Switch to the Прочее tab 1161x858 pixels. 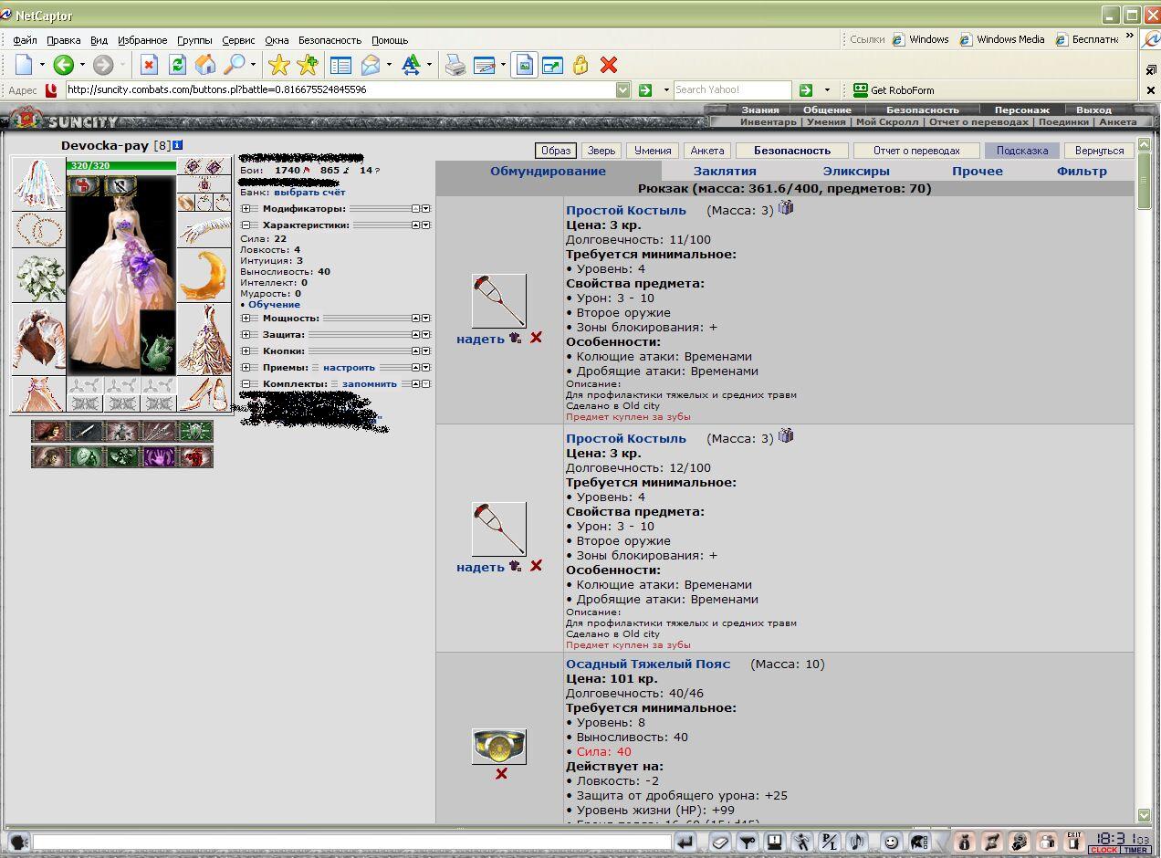(x=978, y=171)
